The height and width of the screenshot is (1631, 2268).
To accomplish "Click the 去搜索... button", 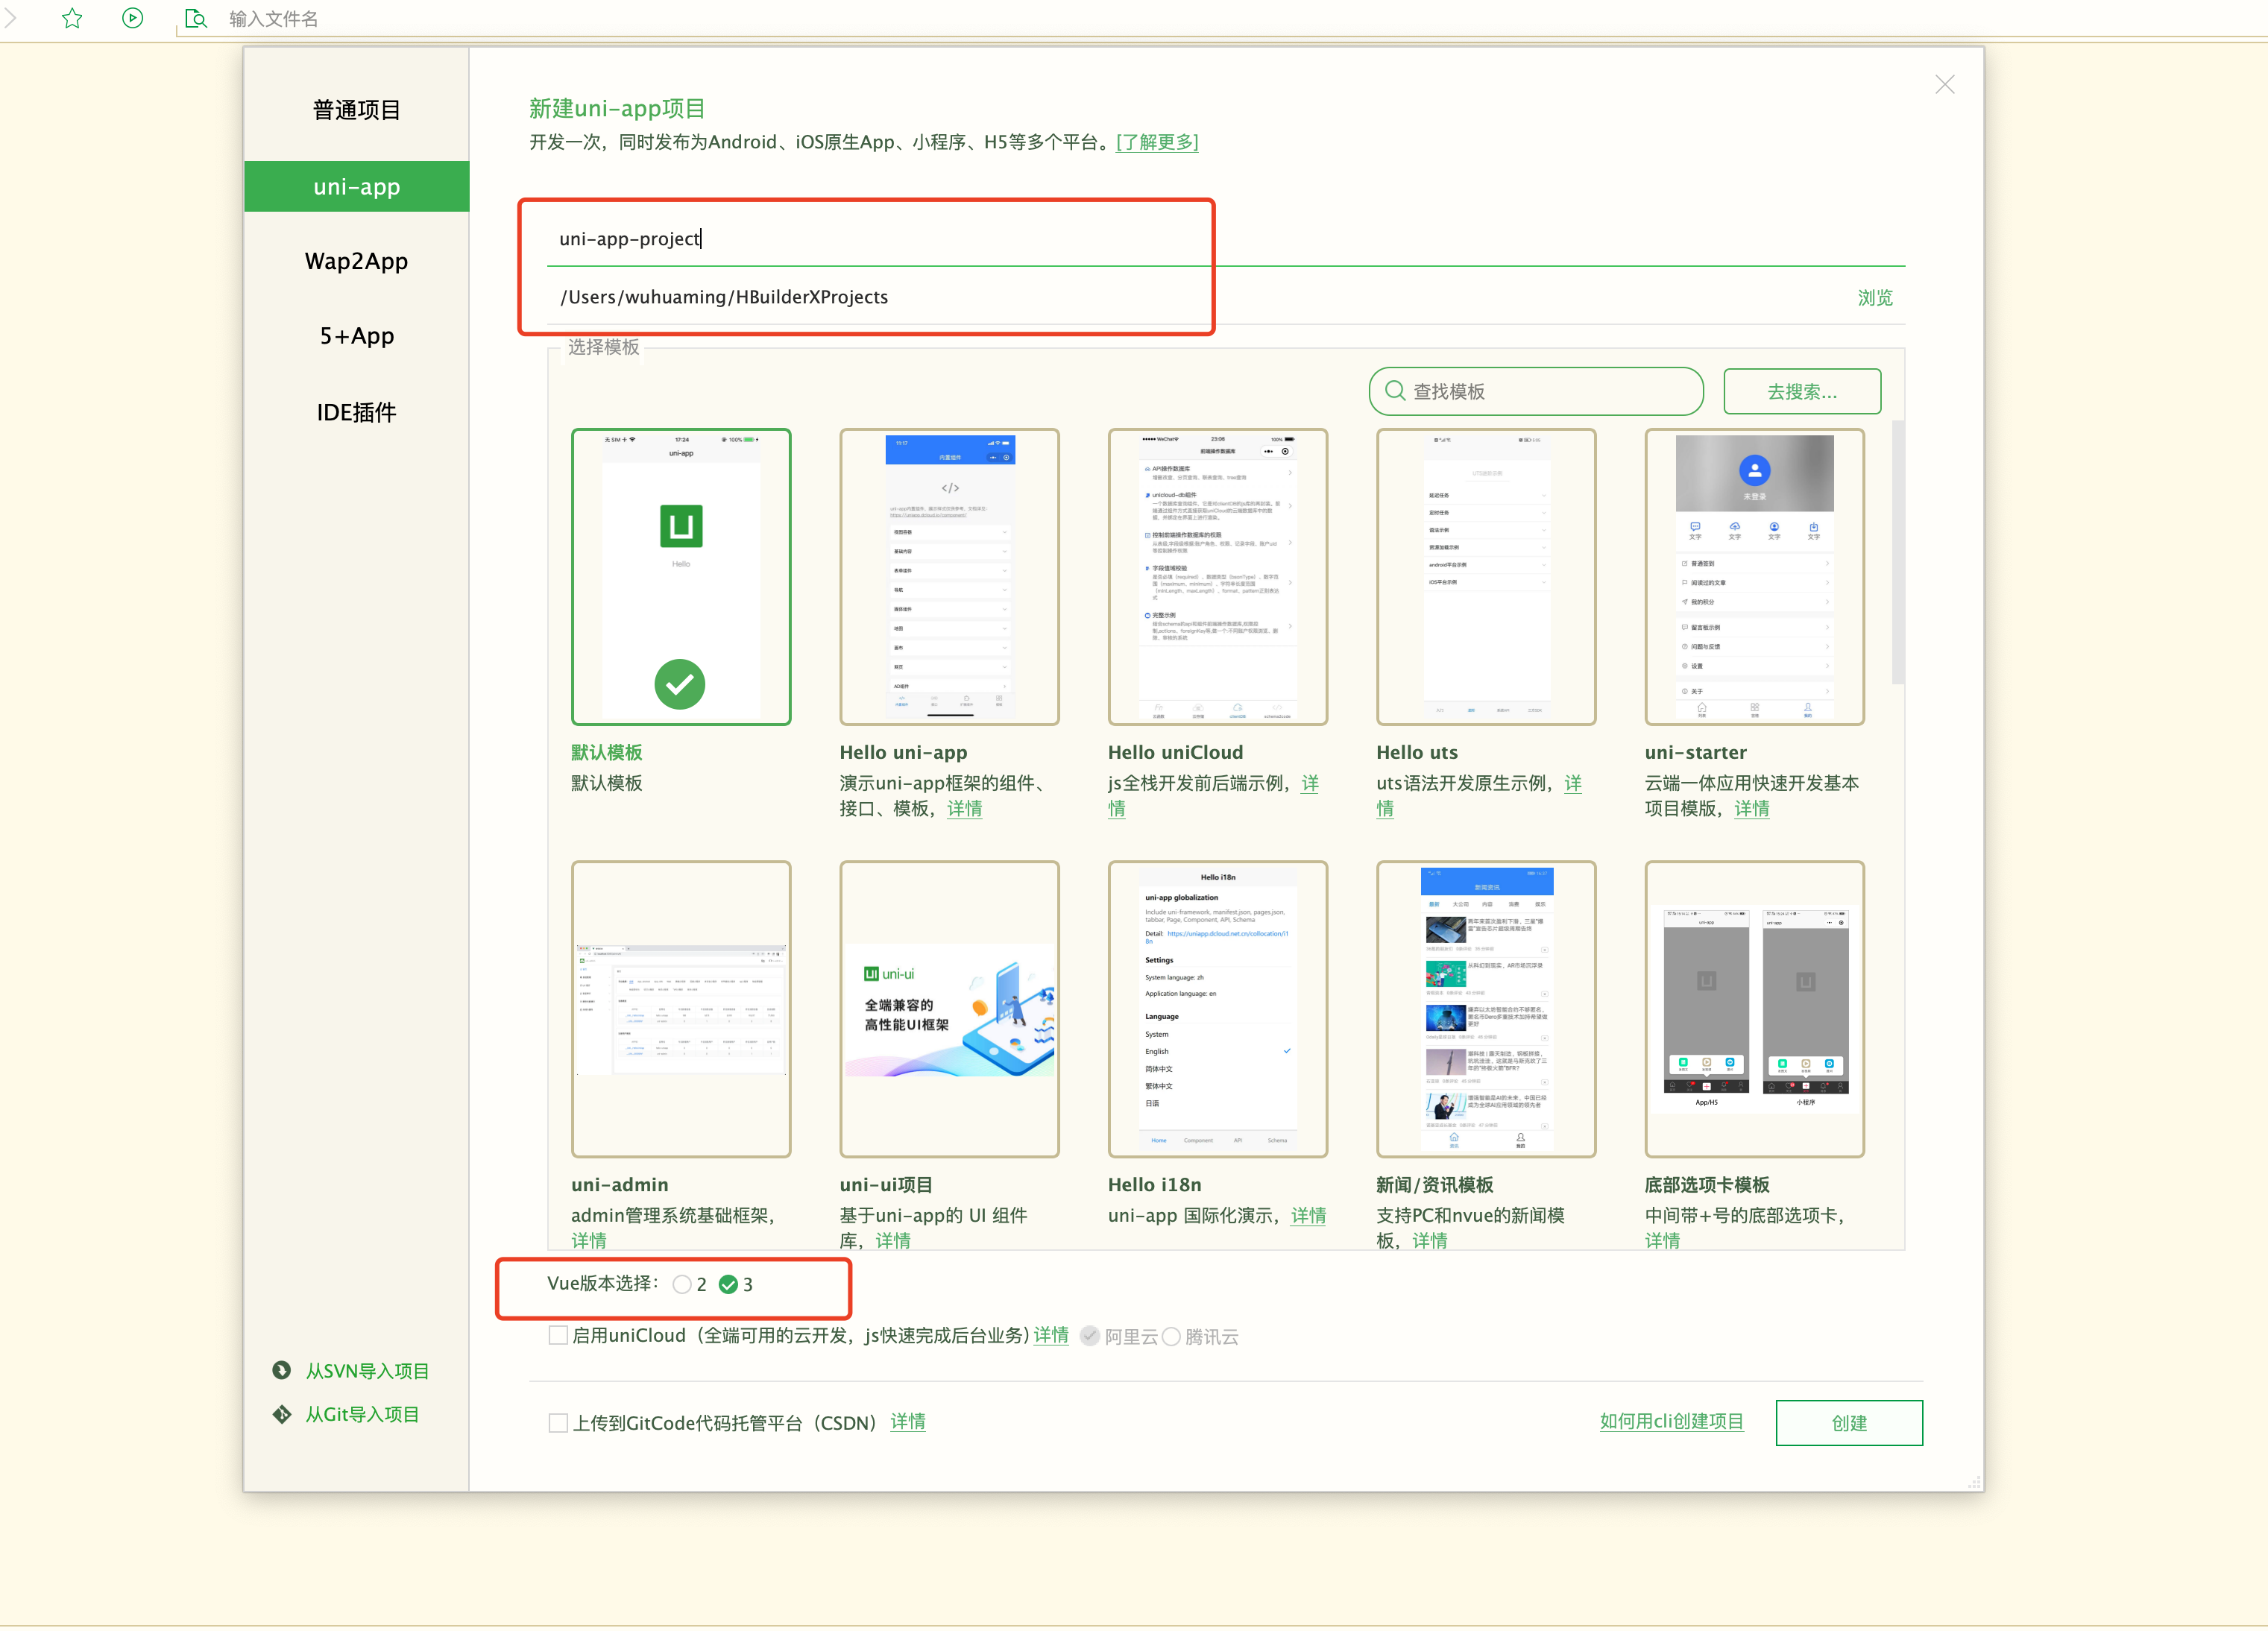I will point(1802,391).
